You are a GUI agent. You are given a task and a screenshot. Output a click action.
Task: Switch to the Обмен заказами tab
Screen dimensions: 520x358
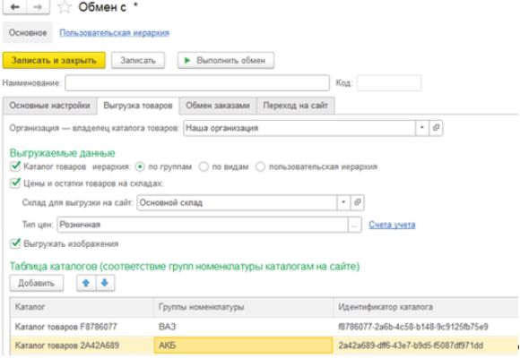pos(218,106)
